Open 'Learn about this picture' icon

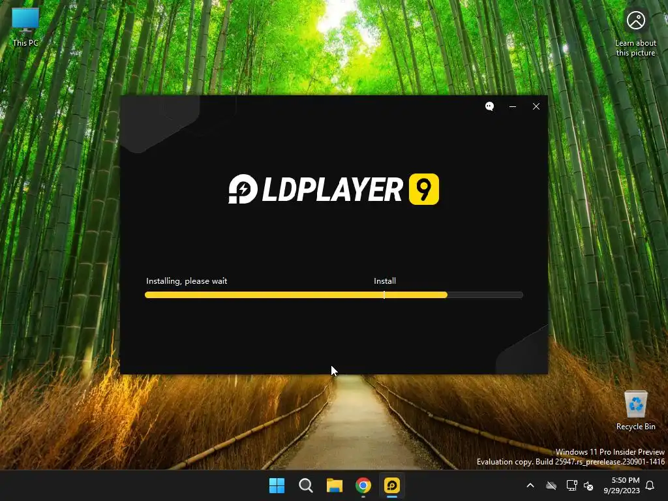tap(635, 33)
